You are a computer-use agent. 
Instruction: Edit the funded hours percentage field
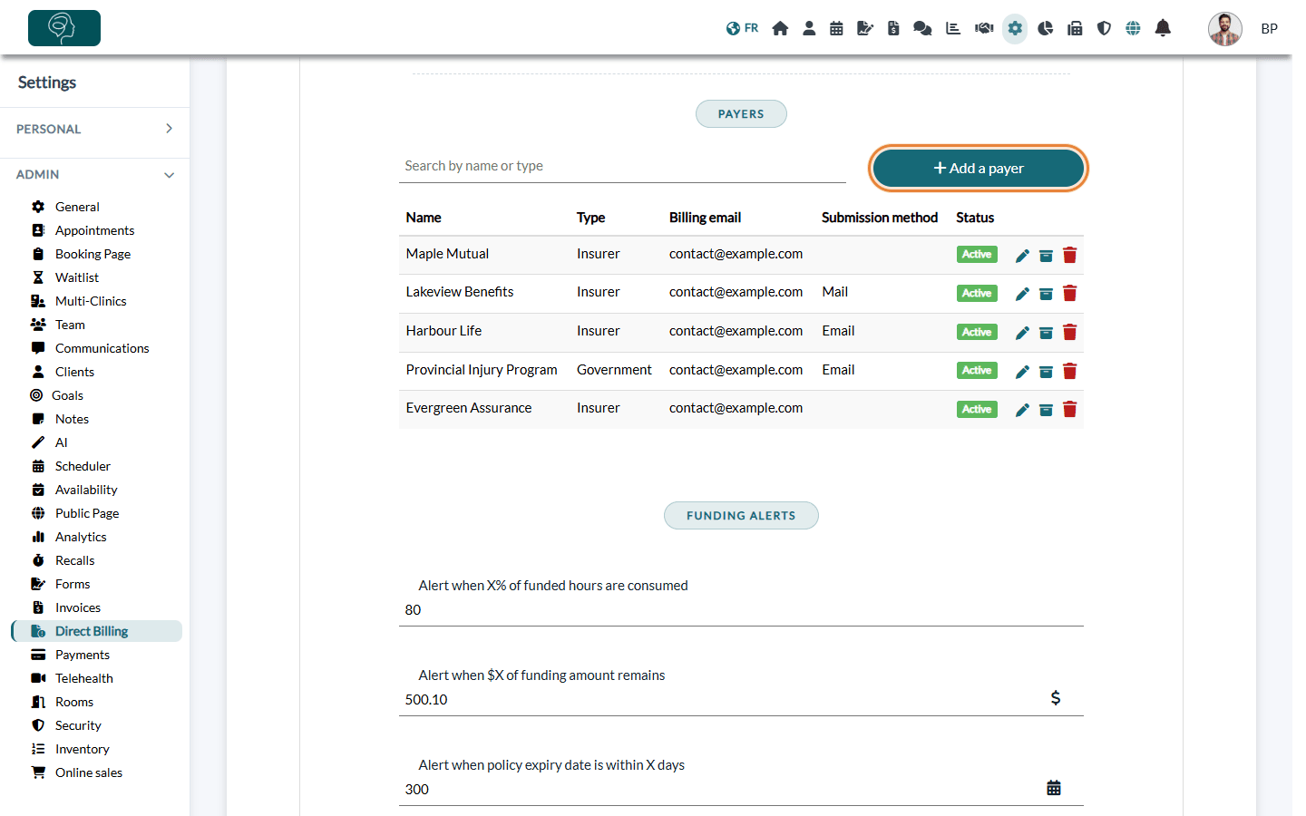(741, 610)
